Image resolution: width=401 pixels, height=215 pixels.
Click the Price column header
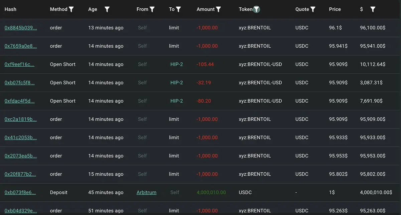[335, 9]
